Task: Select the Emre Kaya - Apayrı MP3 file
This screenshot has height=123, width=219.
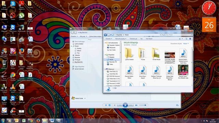Action: point(143,72)
